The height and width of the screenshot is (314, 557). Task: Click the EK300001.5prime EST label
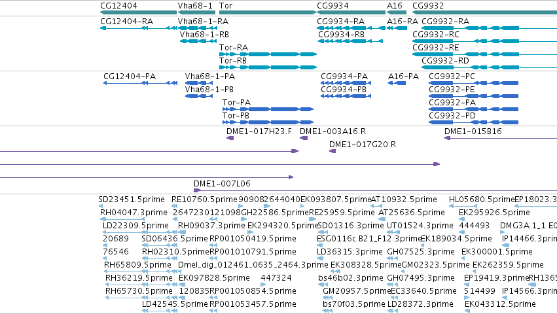click(x=497, y=252)
